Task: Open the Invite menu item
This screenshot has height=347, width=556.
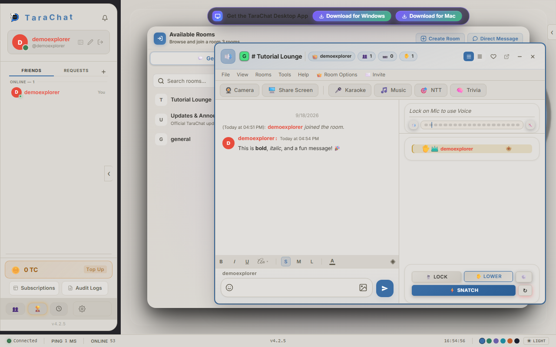Action: pyautogui.click(x=375, y=75)
